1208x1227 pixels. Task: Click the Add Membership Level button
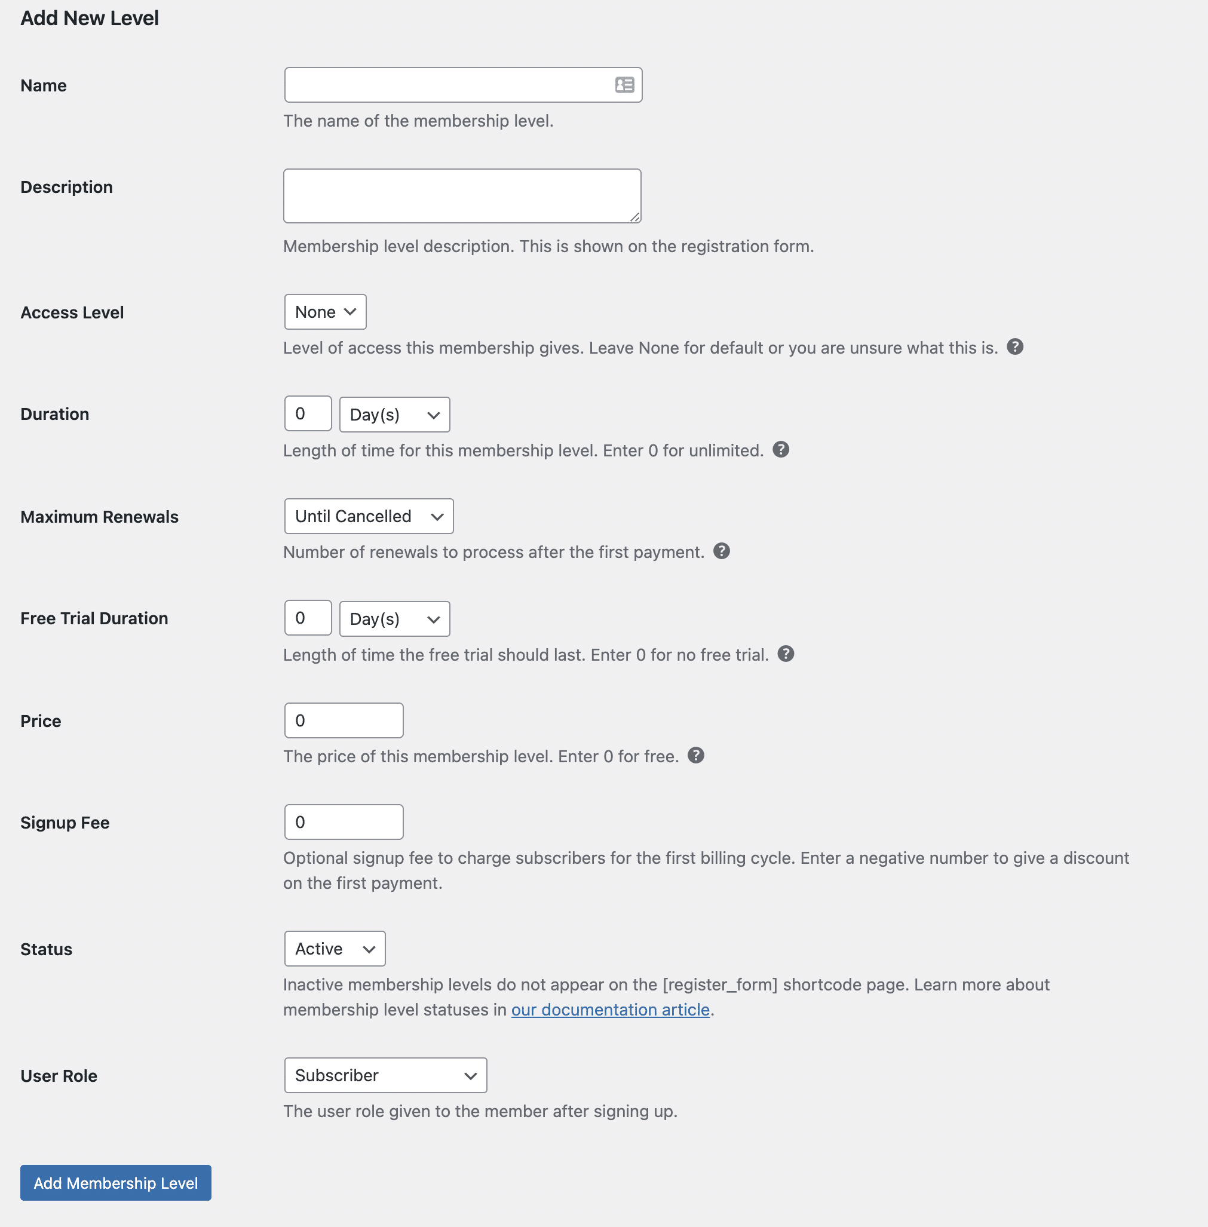tap(115, 1183)
